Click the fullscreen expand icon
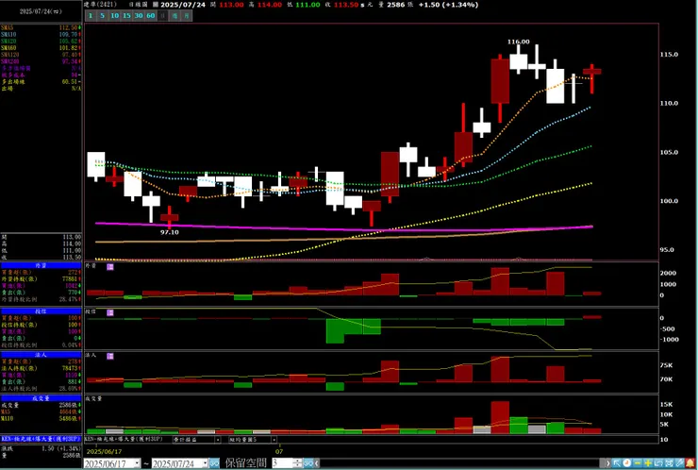This screenshot has width=698, height=470. 669,463
